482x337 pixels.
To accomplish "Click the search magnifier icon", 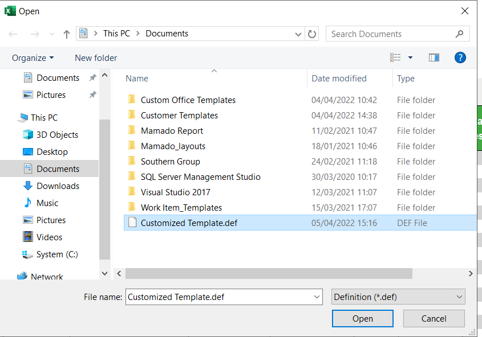I will [x=460, y=34].
